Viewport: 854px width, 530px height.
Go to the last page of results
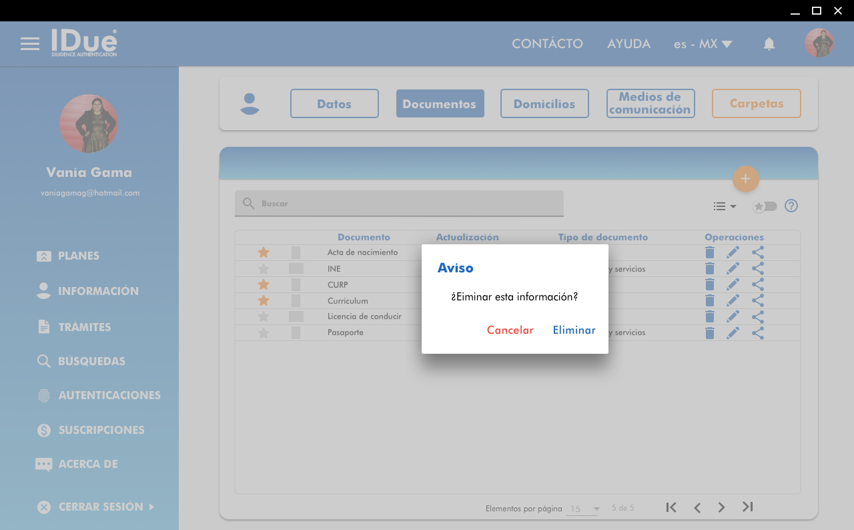pos(748,507)
